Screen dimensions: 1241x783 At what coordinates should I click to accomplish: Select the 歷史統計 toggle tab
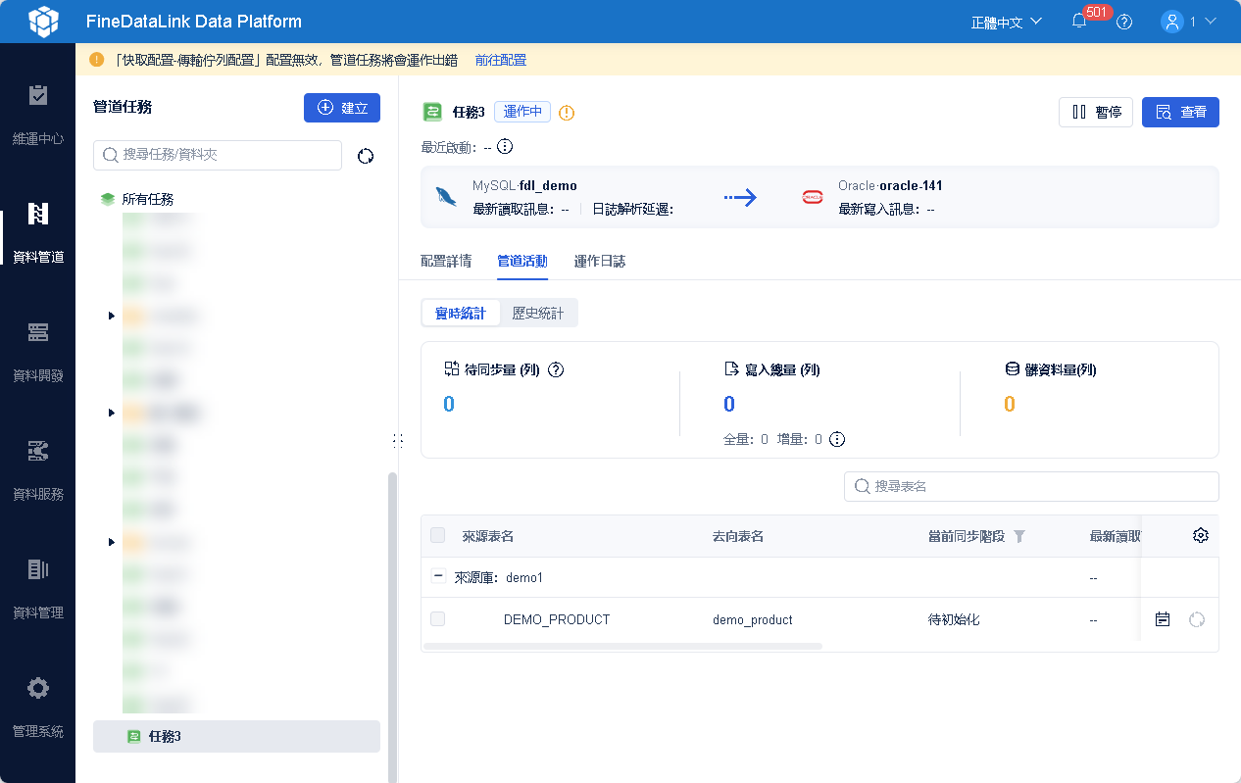point(538,313)
